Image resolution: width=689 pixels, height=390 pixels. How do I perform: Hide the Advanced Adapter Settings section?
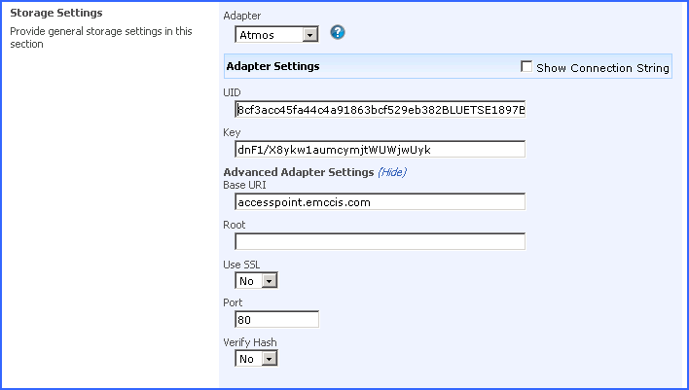391,172
